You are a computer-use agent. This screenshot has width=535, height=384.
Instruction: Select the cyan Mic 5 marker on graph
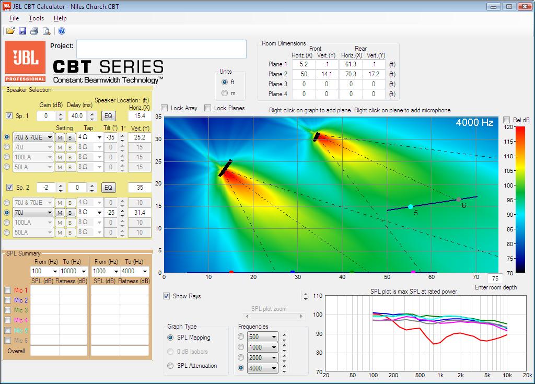(411, 206)
